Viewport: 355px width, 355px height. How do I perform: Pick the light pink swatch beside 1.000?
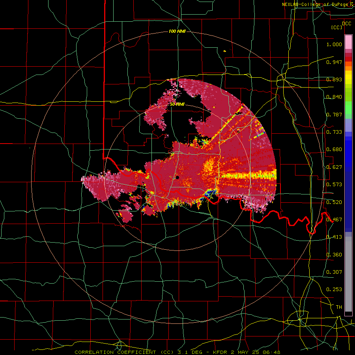(x=348, y=42)
